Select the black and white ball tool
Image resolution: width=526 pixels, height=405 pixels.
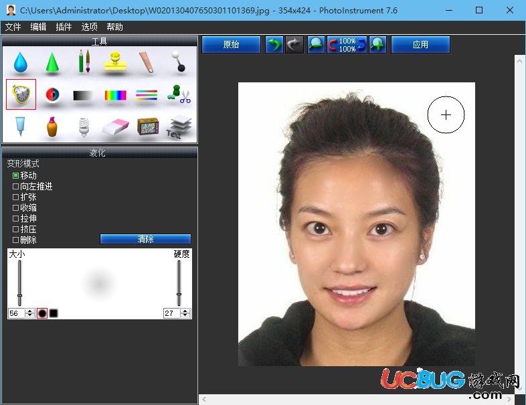178,61
